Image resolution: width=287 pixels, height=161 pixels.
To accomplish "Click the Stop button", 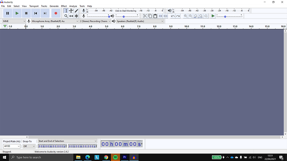I will pos(26,13).
